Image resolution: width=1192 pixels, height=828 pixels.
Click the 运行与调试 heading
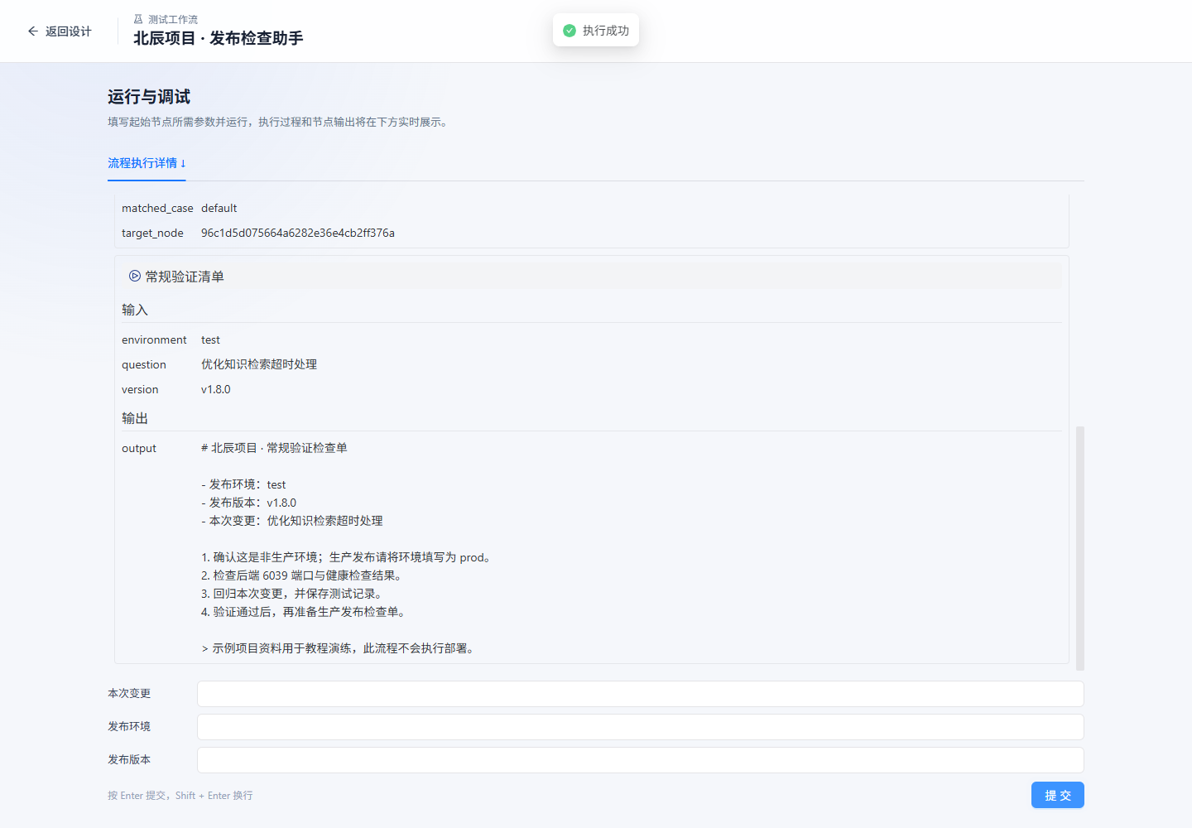click(x=149, y=97)
